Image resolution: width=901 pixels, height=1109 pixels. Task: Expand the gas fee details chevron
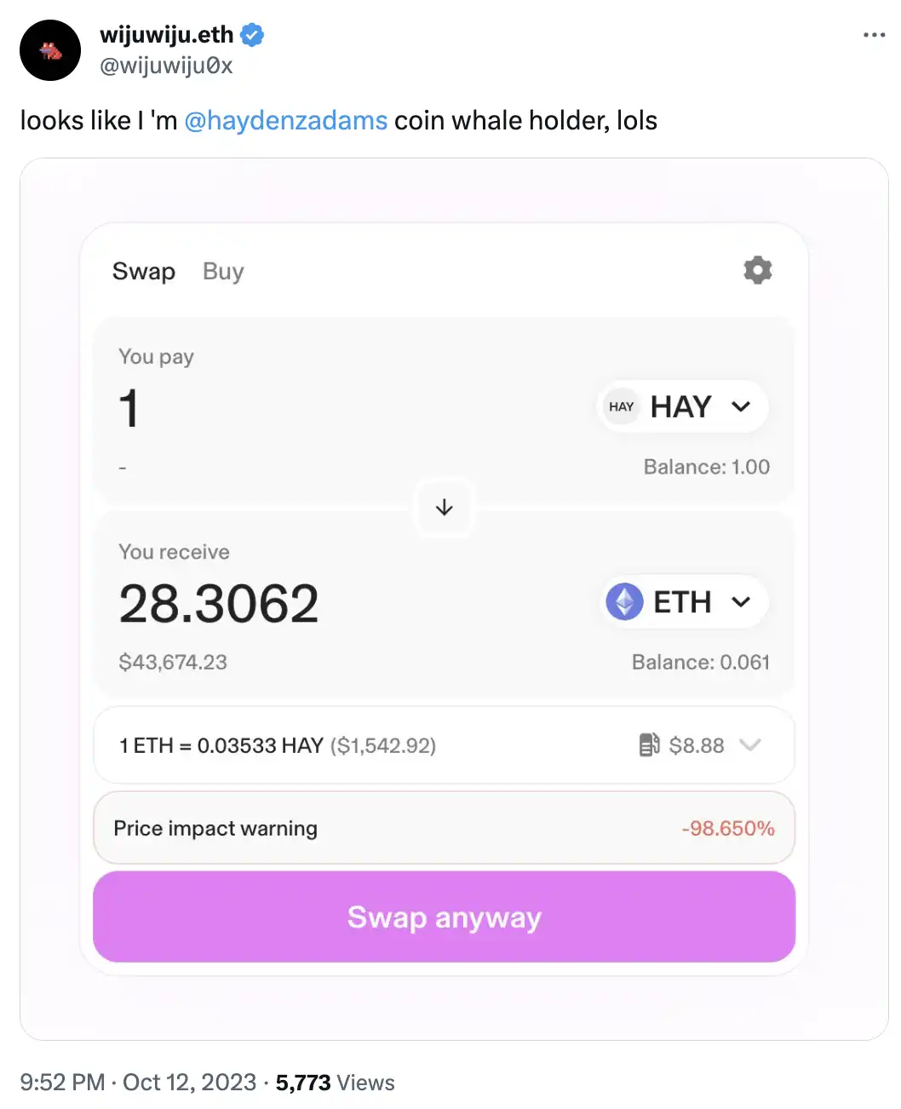pyautogui.click(x=749, y=745)
